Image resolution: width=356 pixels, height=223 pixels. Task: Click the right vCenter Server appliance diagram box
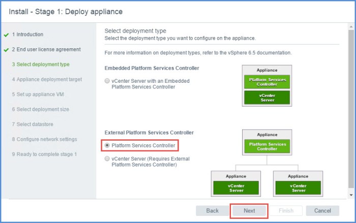pos(298,184)
